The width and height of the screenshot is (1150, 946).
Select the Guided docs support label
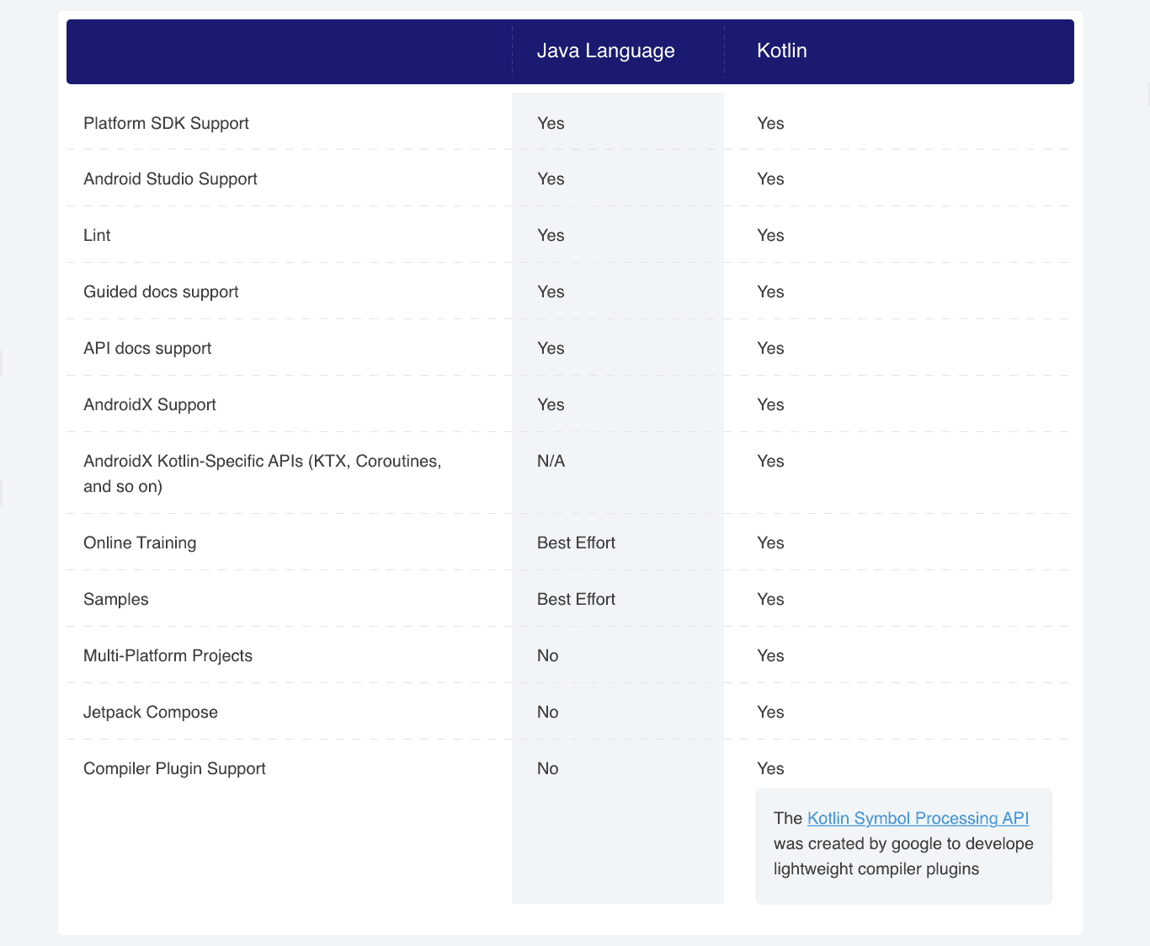pos(161,291)
